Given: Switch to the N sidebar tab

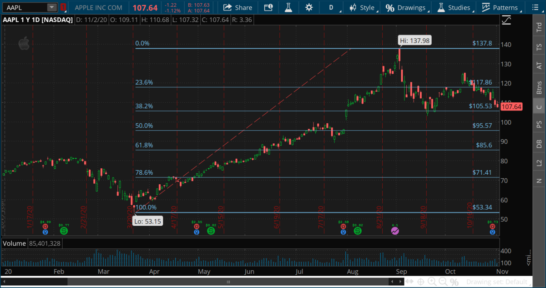Looking at the screenshot, I should tap(539, 181).
